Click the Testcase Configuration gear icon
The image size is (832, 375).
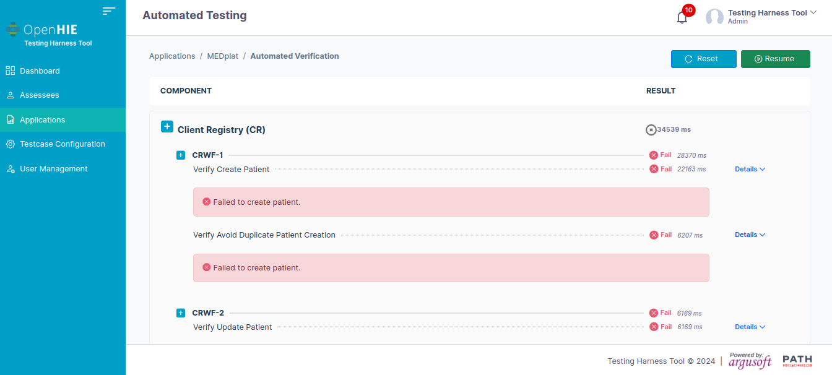(x=10, y=144)
